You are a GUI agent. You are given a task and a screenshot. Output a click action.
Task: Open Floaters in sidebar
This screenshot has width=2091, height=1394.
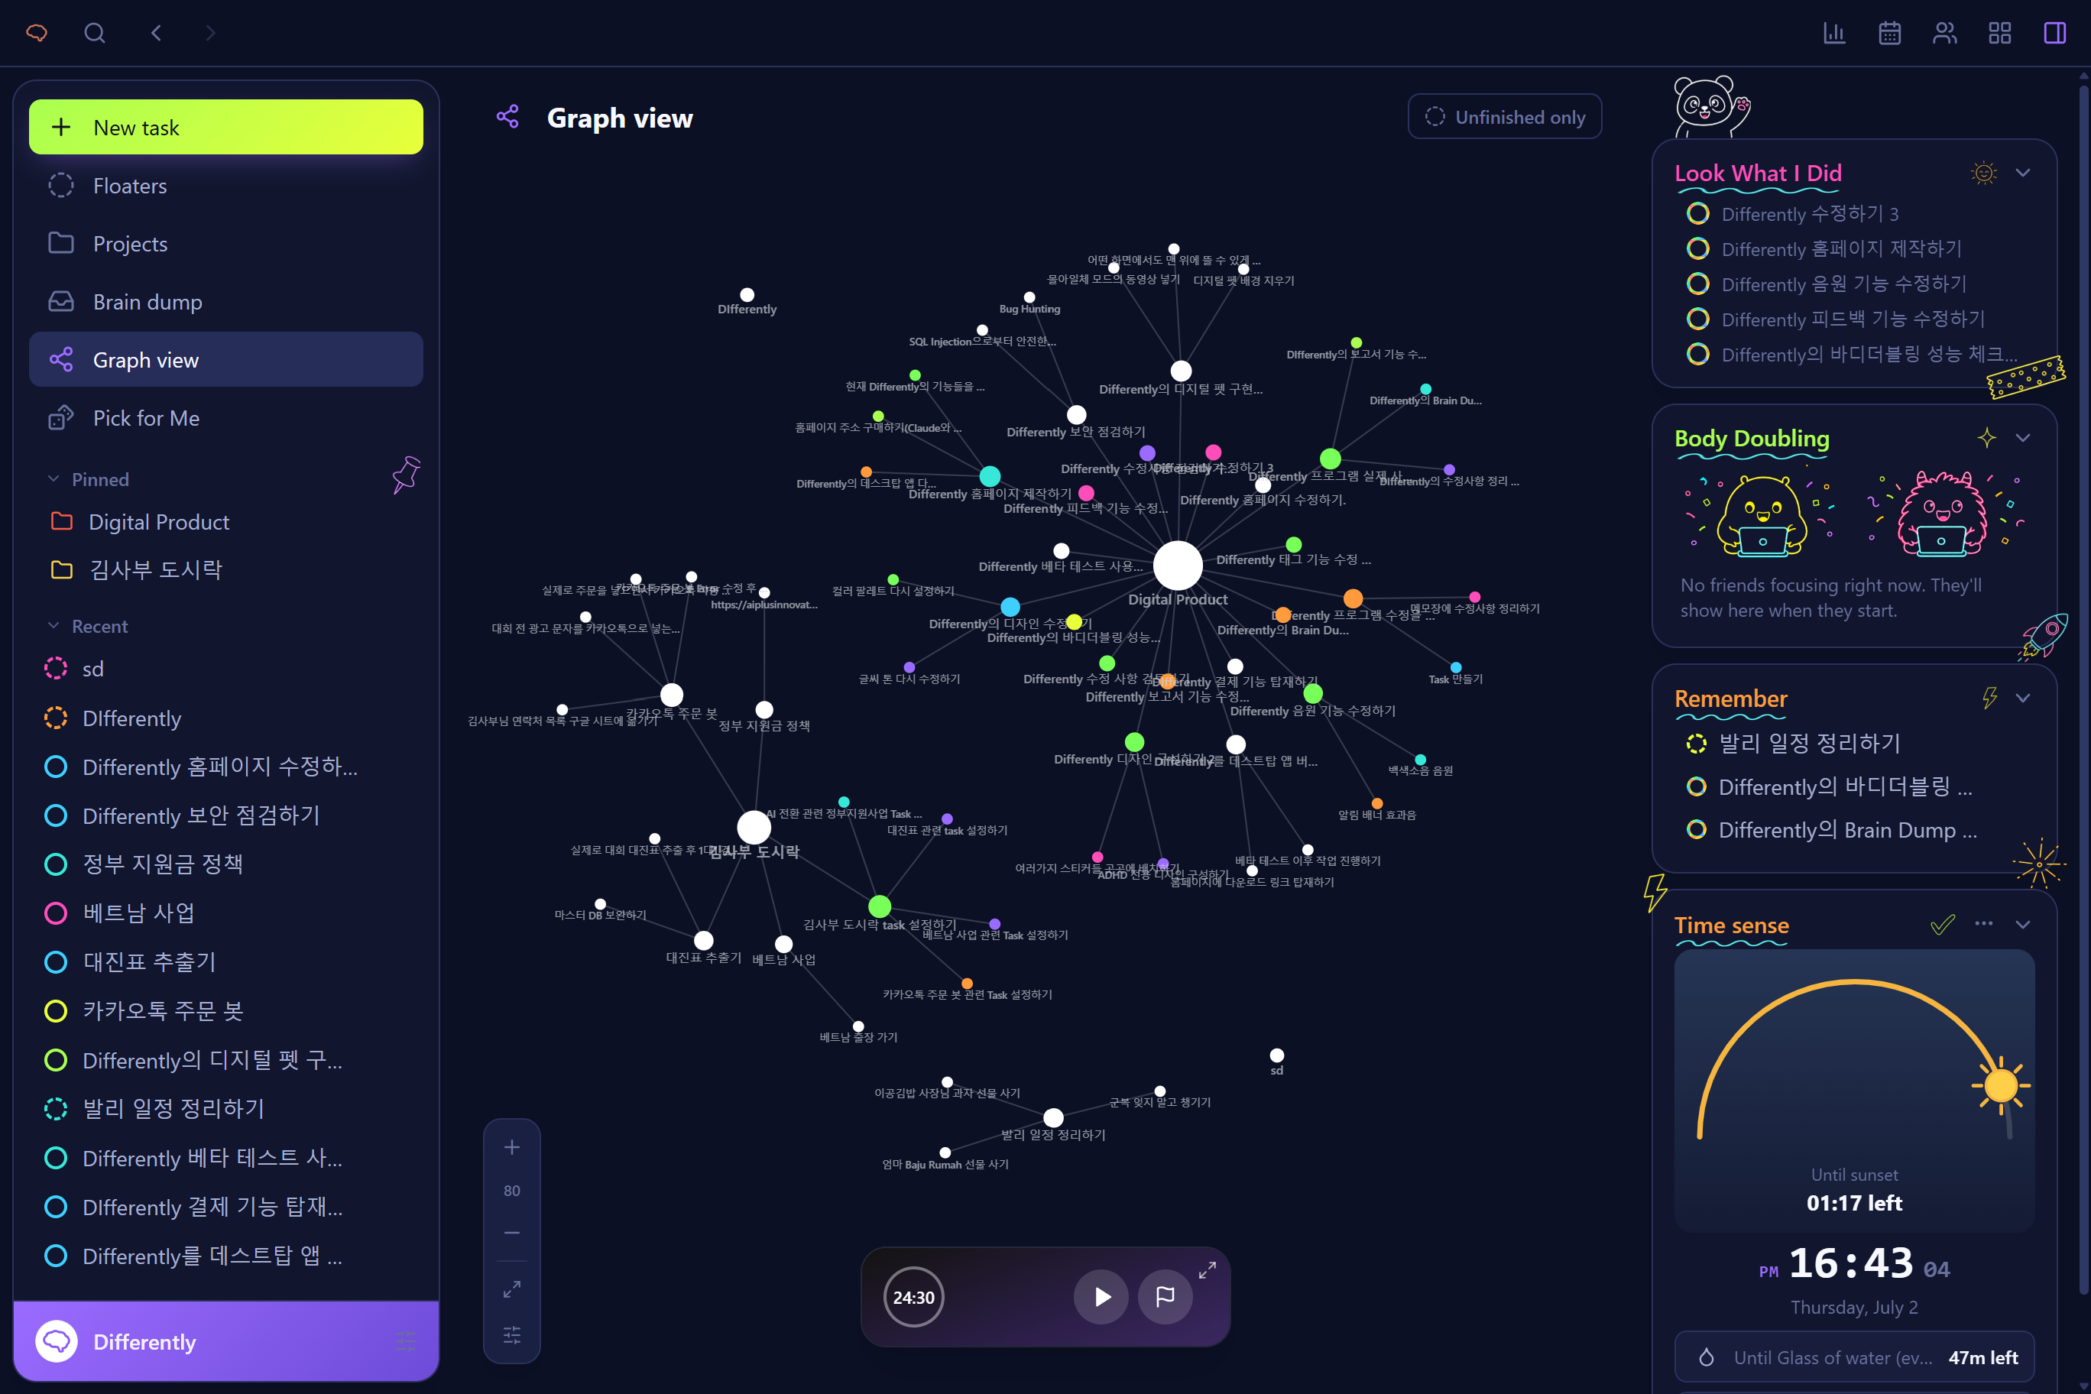[x=225, y=186]
